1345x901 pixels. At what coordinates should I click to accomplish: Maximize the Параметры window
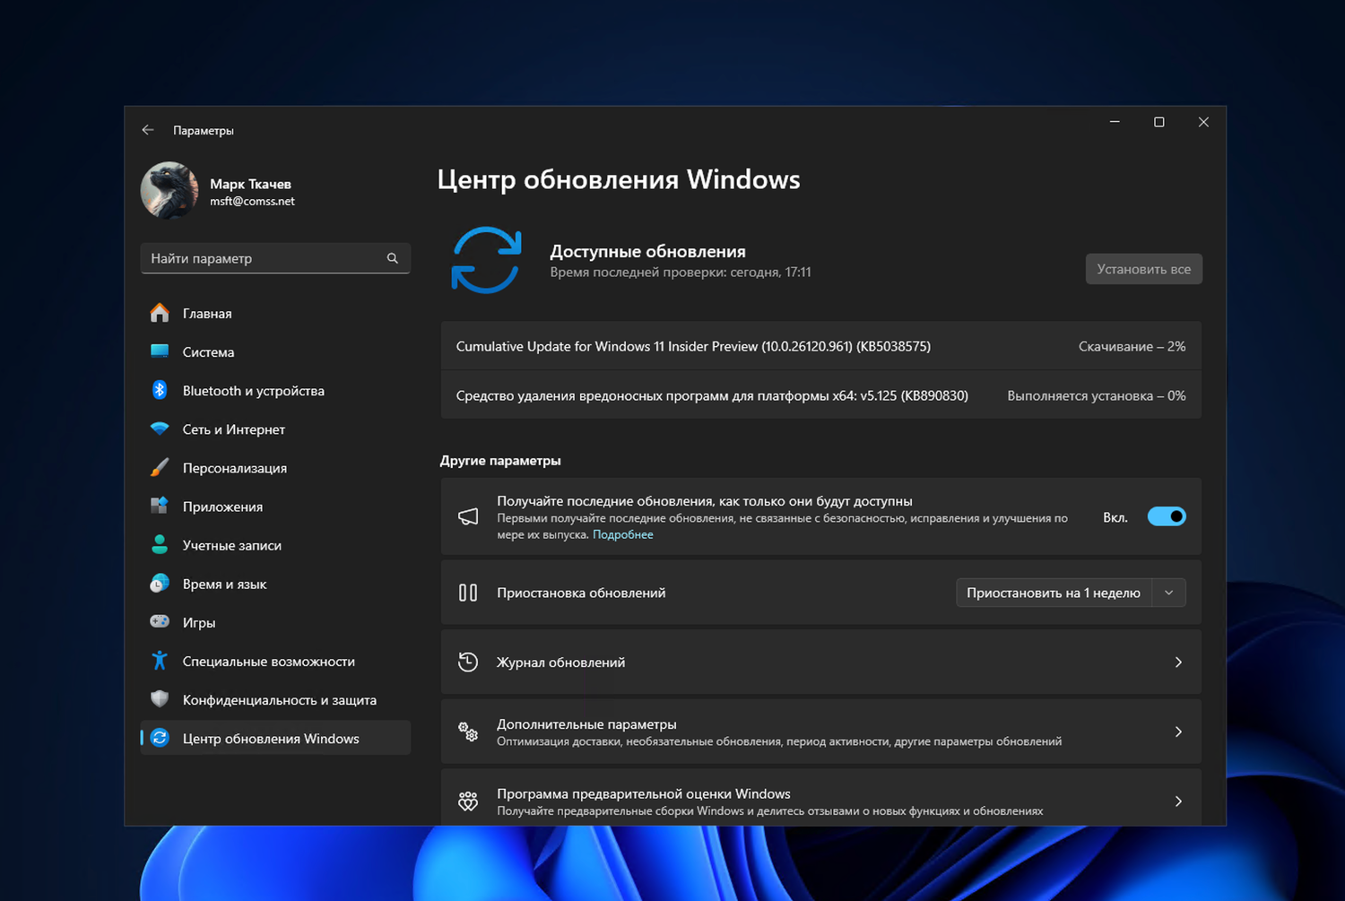(1158, 122)
